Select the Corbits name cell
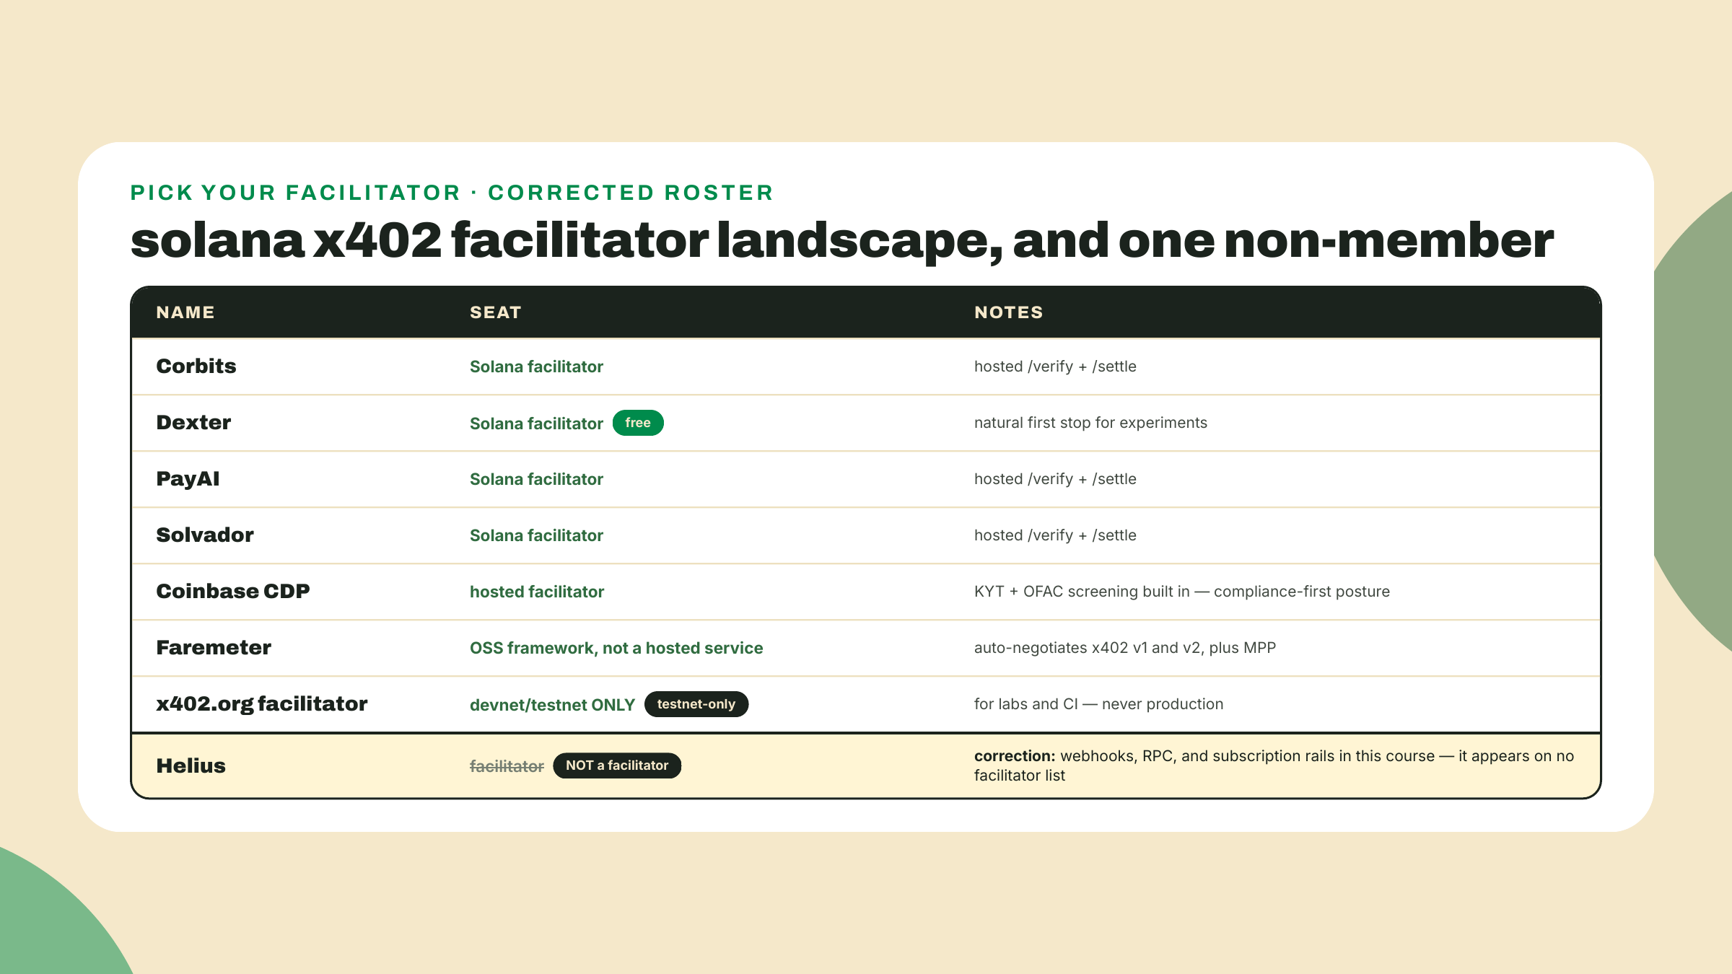Screen dimensions: 1732x974 pyautogui.click(x=196, y=366)
